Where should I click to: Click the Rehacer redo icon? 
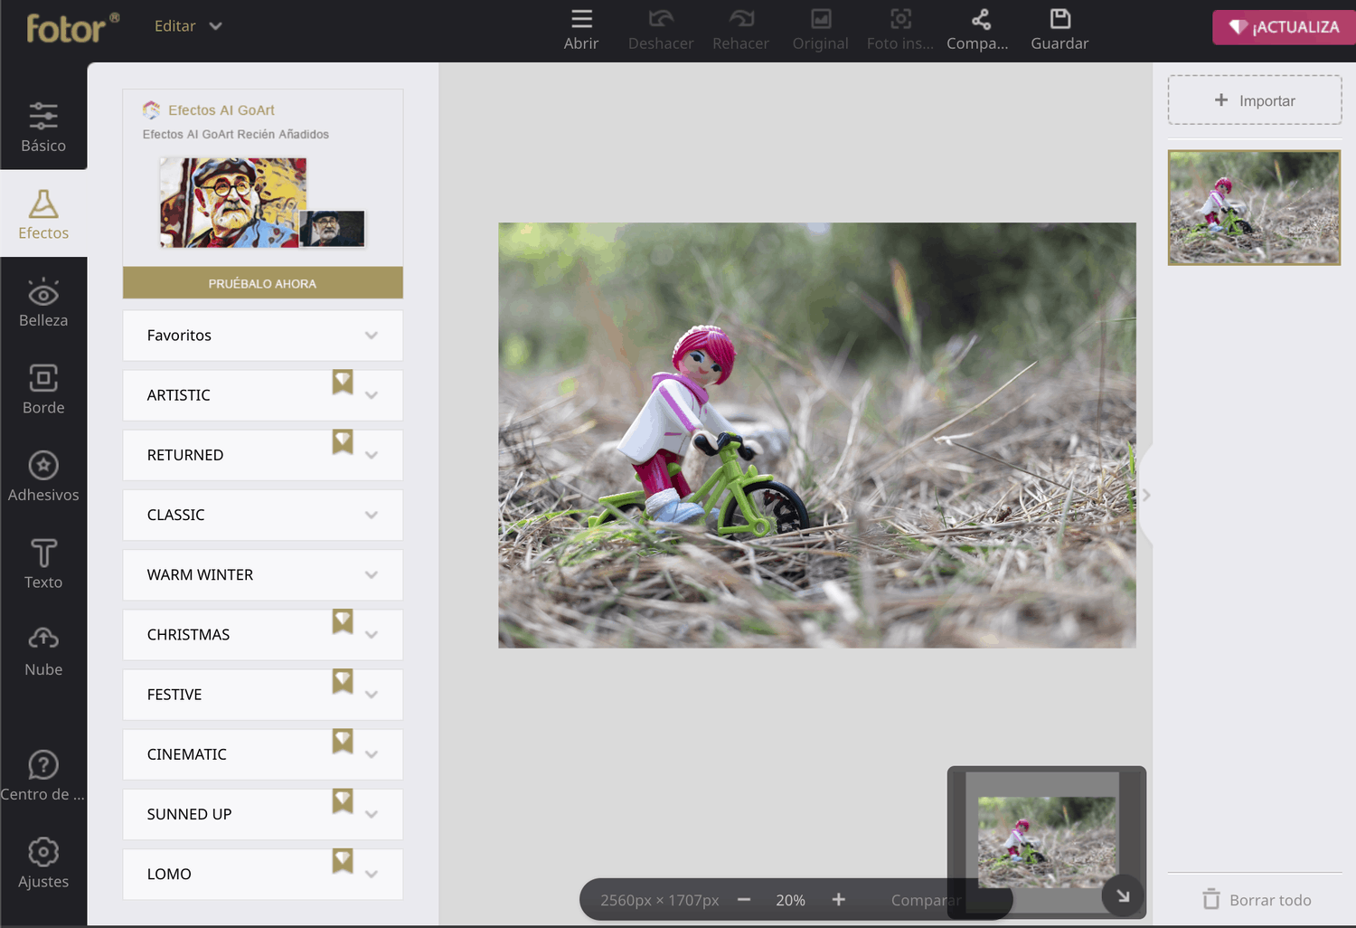(741, 19)
